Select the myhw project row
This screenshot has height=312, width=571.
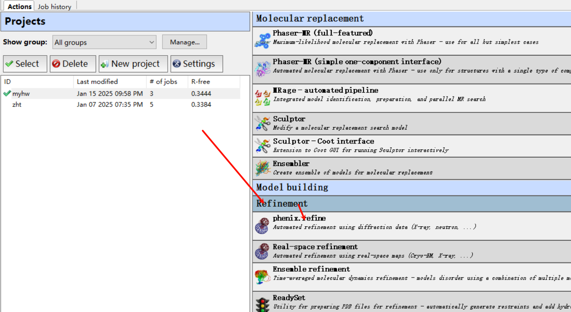(x=121, y=94)
